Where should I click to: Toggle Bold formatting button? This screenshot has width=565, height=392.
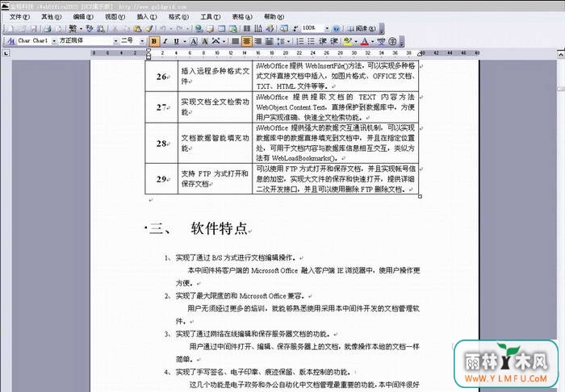click(154, 41)
